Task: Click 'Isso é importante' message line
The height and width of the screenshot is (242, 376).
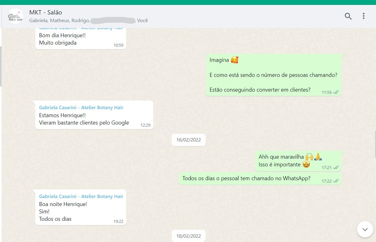Action: coord(284,165)
